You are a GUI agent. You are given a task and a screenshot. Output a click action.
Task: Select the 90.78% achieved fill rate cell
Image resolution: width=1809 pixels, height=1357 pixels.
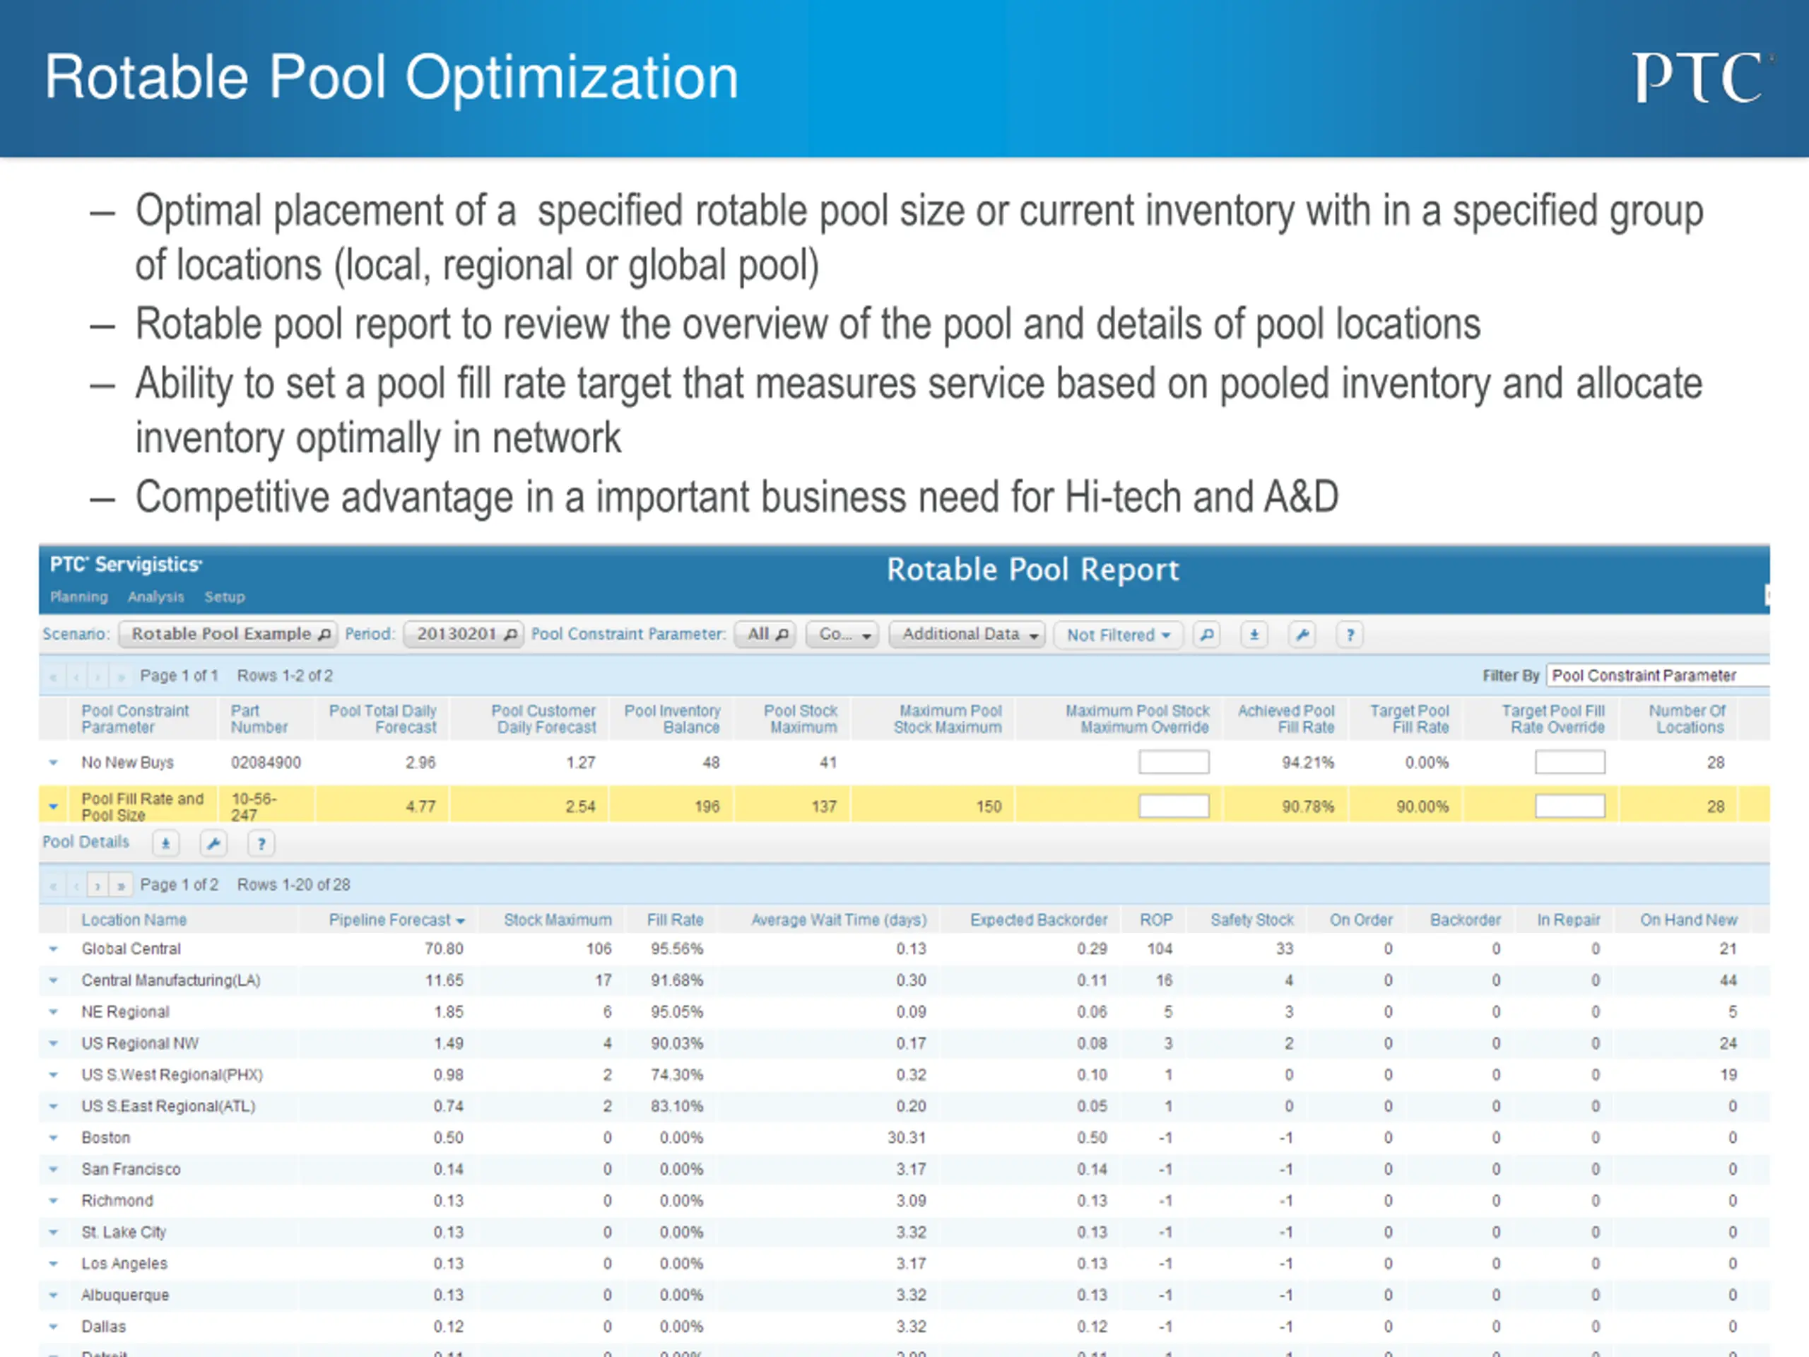pyautogui.click(x=1308, y=806)
